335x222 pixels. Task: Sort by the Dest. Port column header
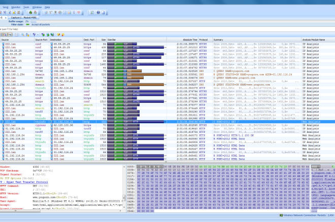click(x=89, y=40)
